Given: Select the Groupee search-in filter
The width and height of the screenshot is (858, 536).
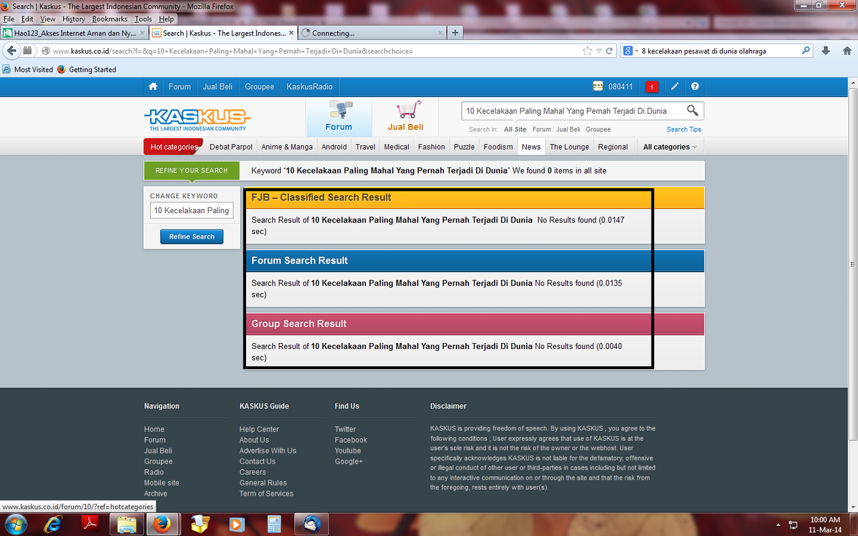Looking at the screenshot, I should click(598, 129).
